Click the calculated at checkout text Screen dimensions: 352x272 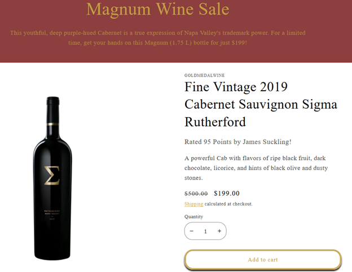pyautogui.click(x=228, y=204)
